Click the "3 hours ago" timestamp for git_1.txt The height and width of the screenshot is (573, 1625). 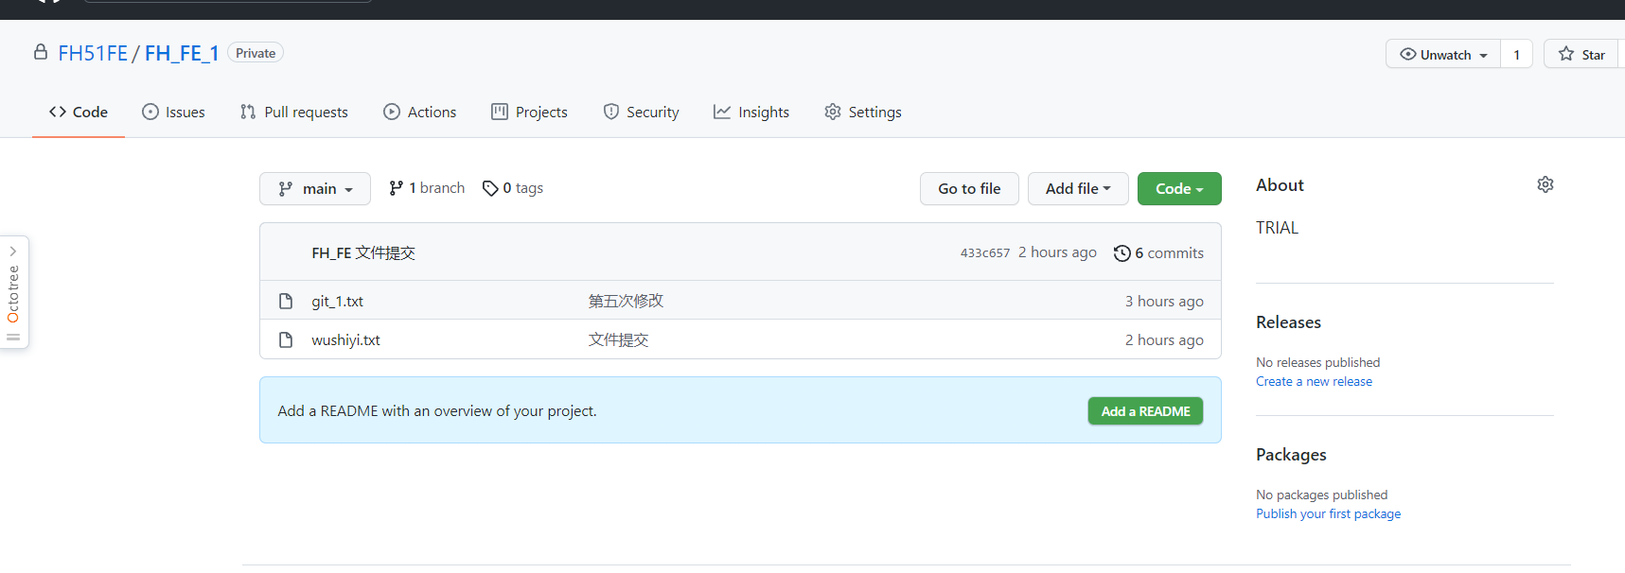[1164, 301]
